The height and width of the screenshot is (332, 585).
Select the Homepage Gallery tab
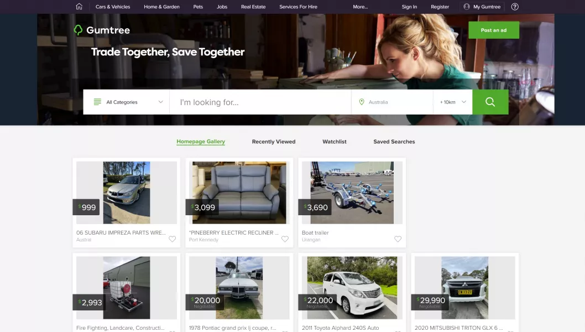click(x=201, y=142)
